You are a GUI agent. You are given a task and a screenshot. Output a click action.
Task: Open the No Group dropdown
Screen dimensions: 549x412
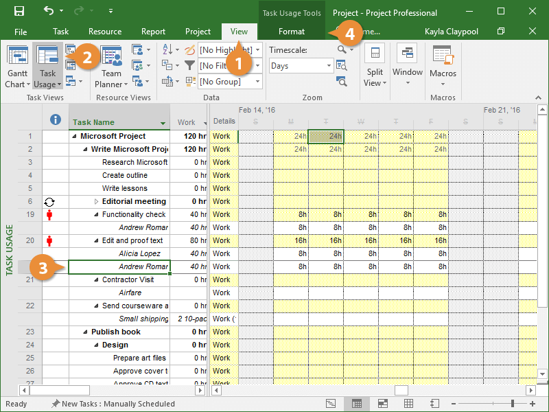click(257, 82)
